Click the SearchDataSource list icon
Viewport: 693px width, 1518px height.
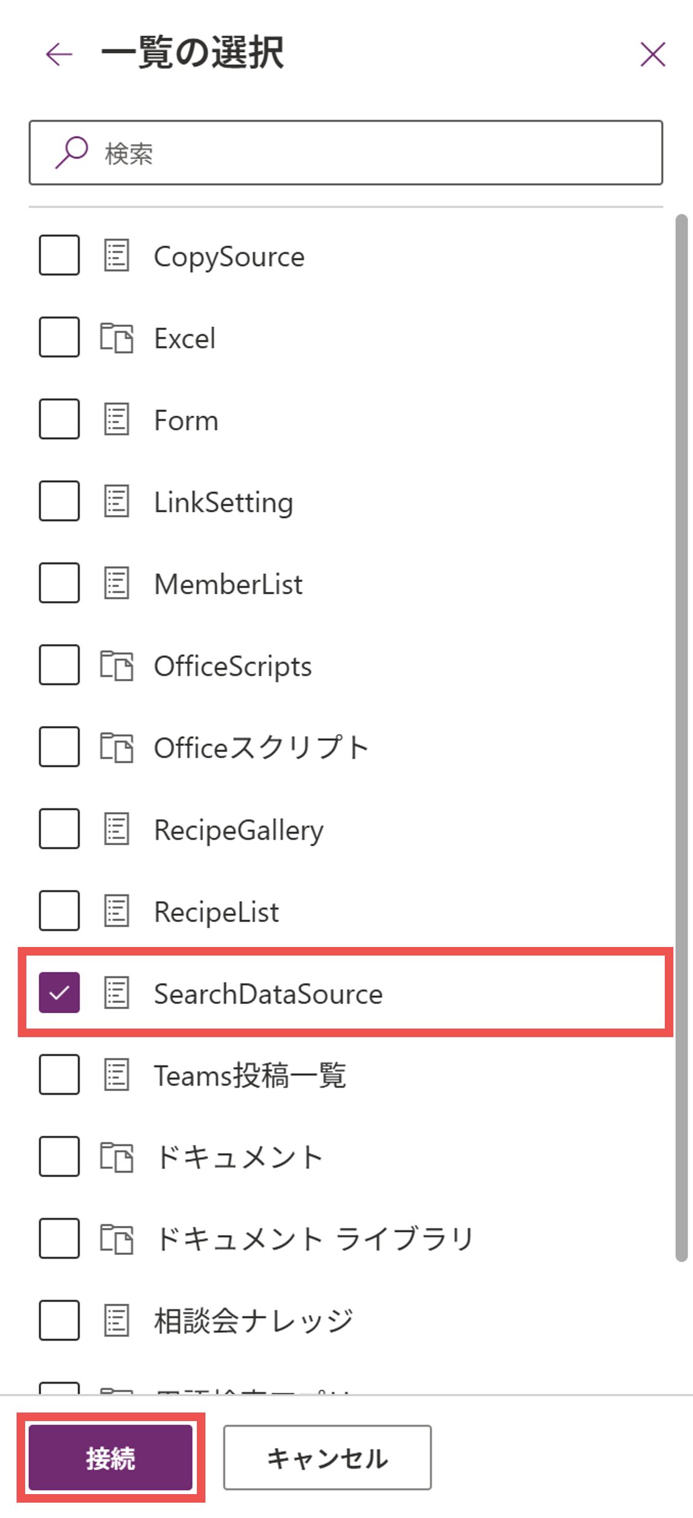click(117, 993)
